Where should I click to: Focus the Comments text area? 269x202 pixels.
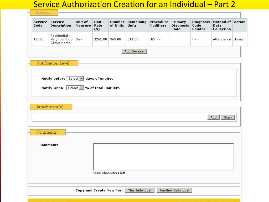coord(163,157)
